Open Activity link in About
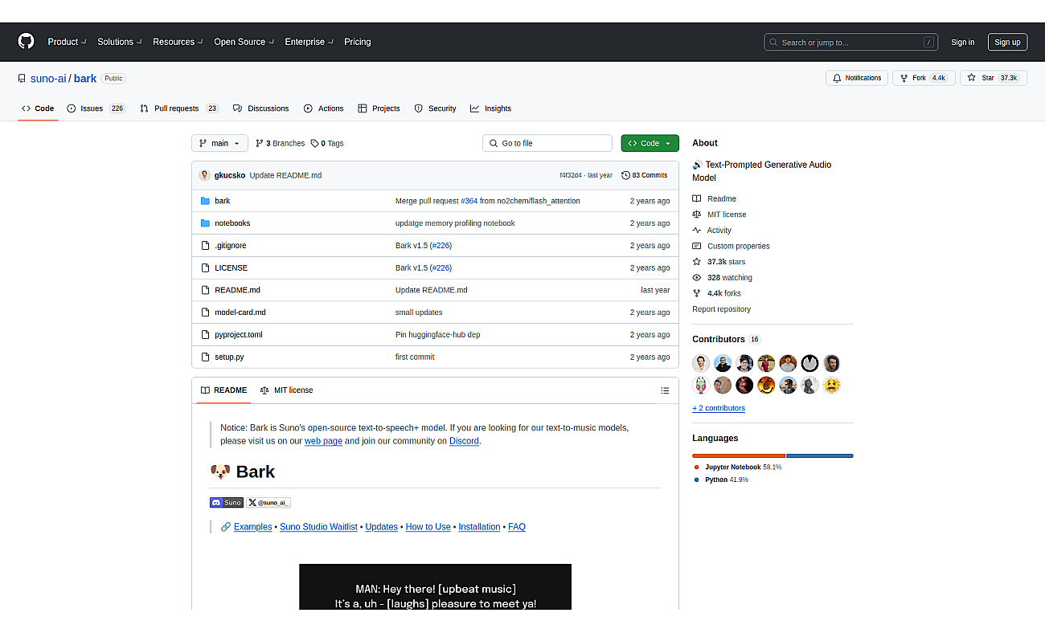The width and height of the screenshot is (1045, 633). pos(711,231)
